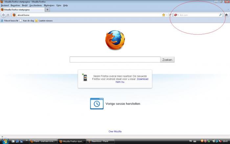This screenshot has width=230, height=144.
Task: Click the restore session clock icon
Action: click(x=97, y=104)
